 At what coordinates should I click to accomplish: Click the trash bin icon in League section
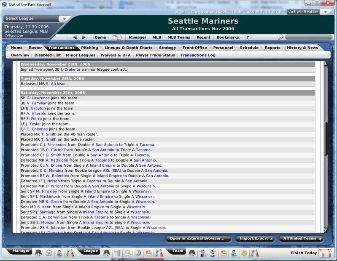pos(117,253)
